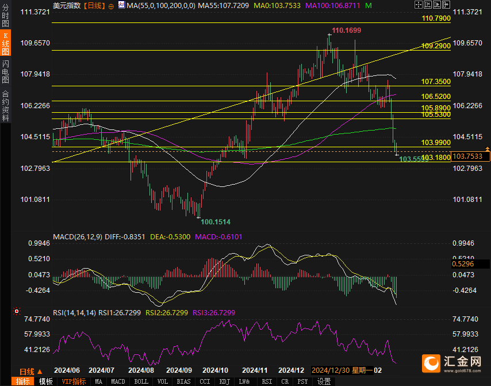Click the 美元指数 chart title
Viewport: 491px width, 386px height.
click(66, 6)
